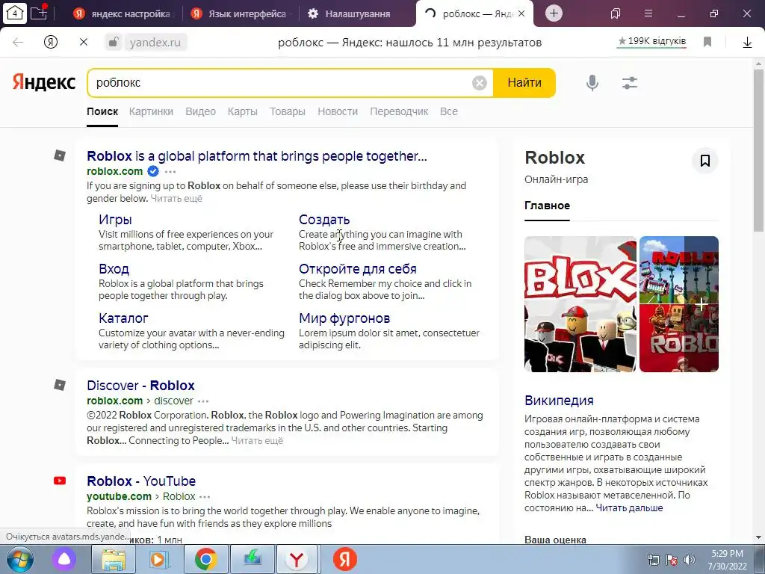Open Windows Explorer folder on taskbar
765x574 pixels.
tap(114, 559)
